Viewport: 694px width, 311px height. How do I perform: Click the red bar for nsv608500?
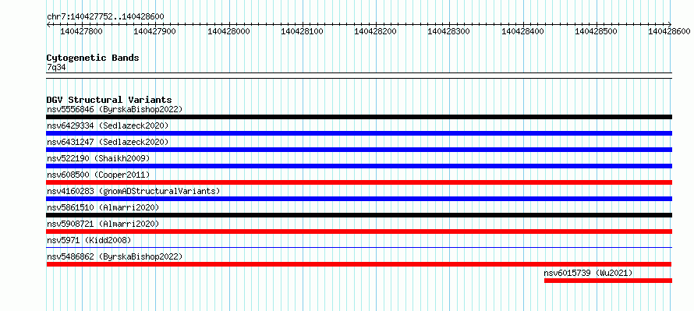[x=359, y=182]
